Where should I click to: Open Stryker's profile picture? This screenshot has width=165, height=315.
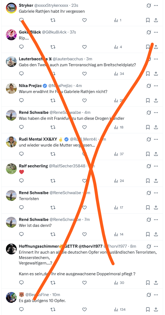pos(11,8)
